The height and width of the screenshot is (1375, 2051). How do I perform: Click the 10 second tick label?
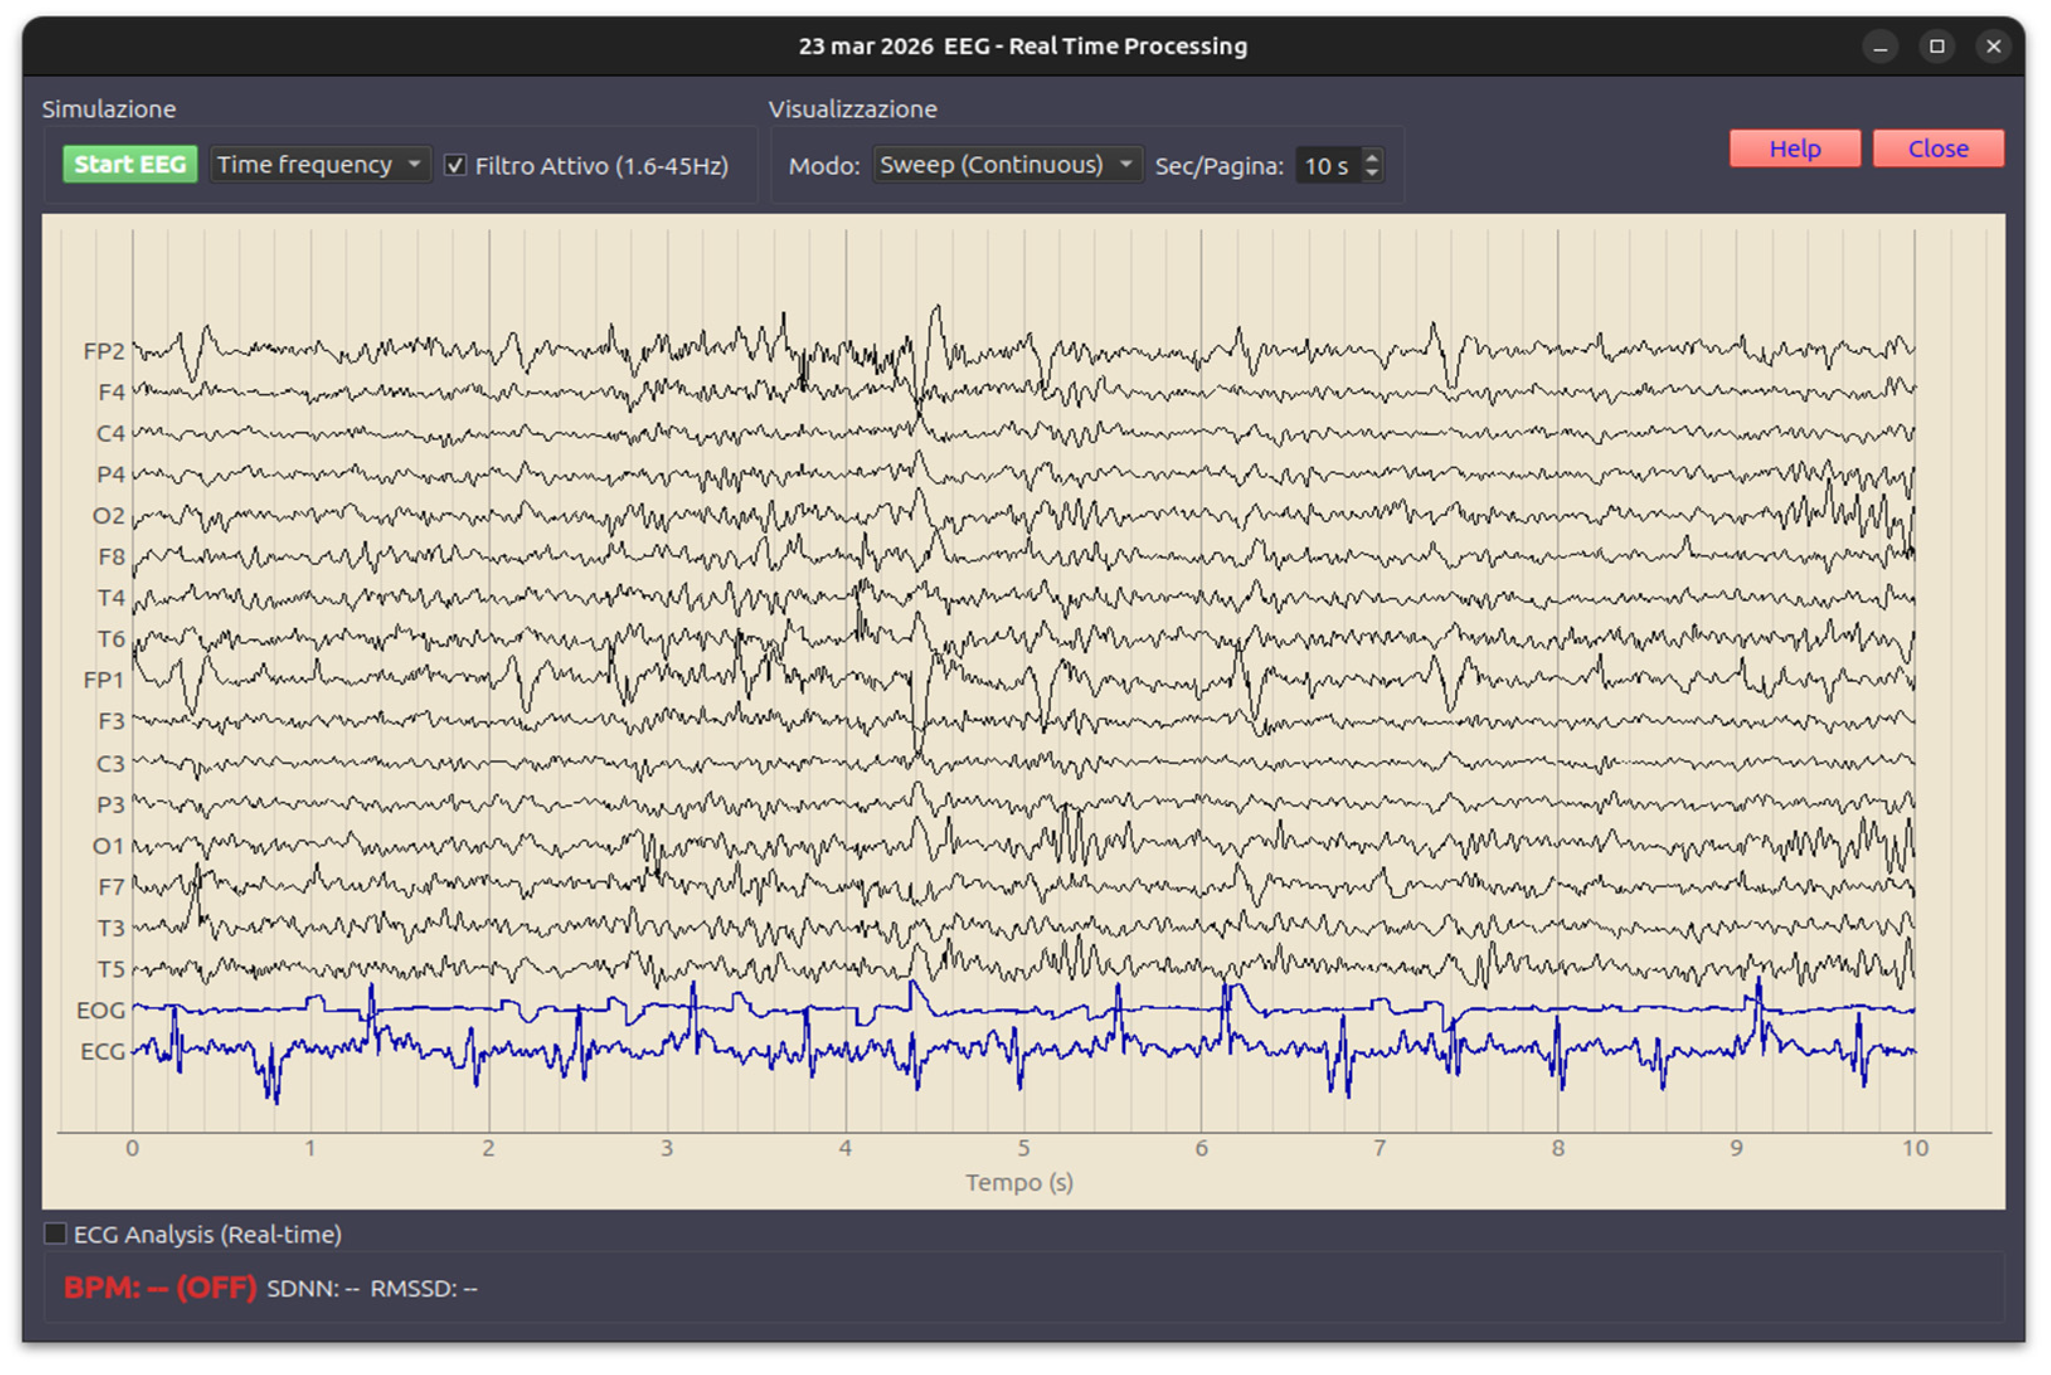(1915, 1148)
